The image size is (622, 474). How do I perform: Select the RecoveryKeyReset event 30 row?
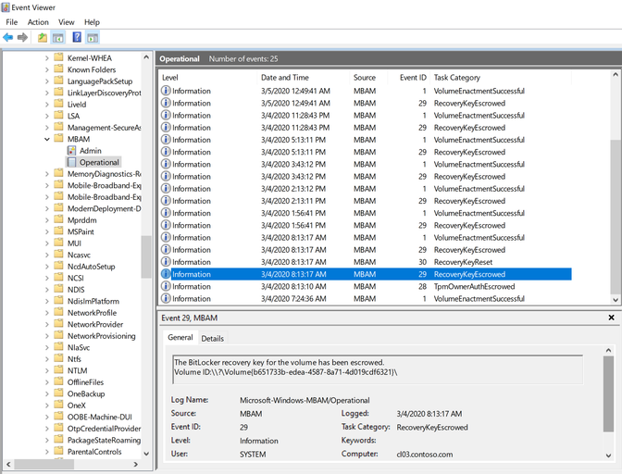[x=365, y=262]
